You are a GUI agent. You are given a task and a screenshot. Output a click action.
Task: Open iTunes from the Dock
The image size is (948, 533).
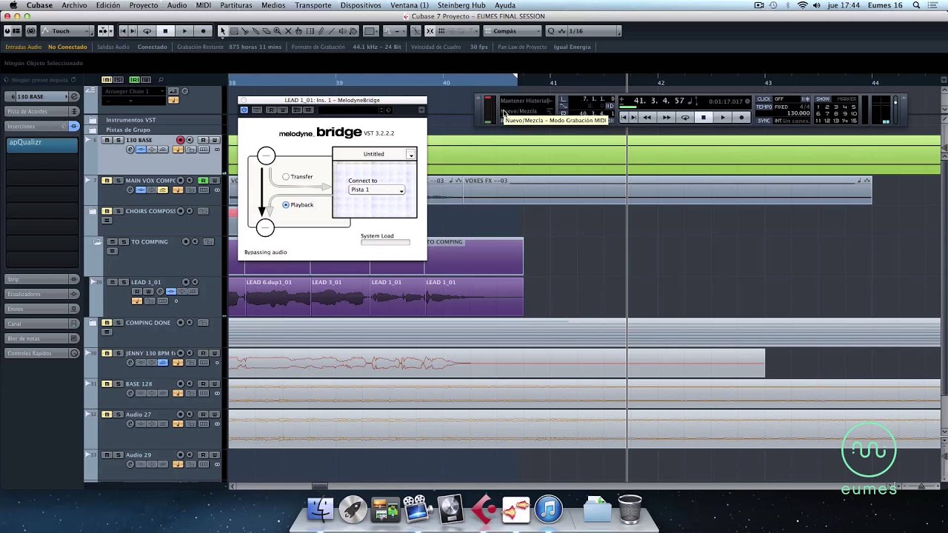(x=549, y=509)
